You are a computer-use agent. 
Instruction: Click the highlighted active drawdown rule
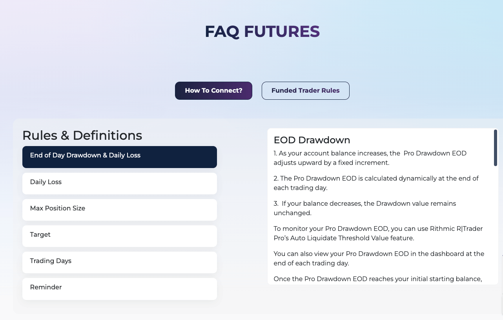(x=120, y=157)
